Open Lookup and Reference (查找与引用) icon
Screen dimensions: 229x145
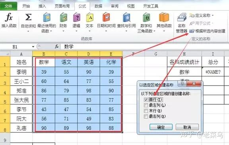coord(126,17)
